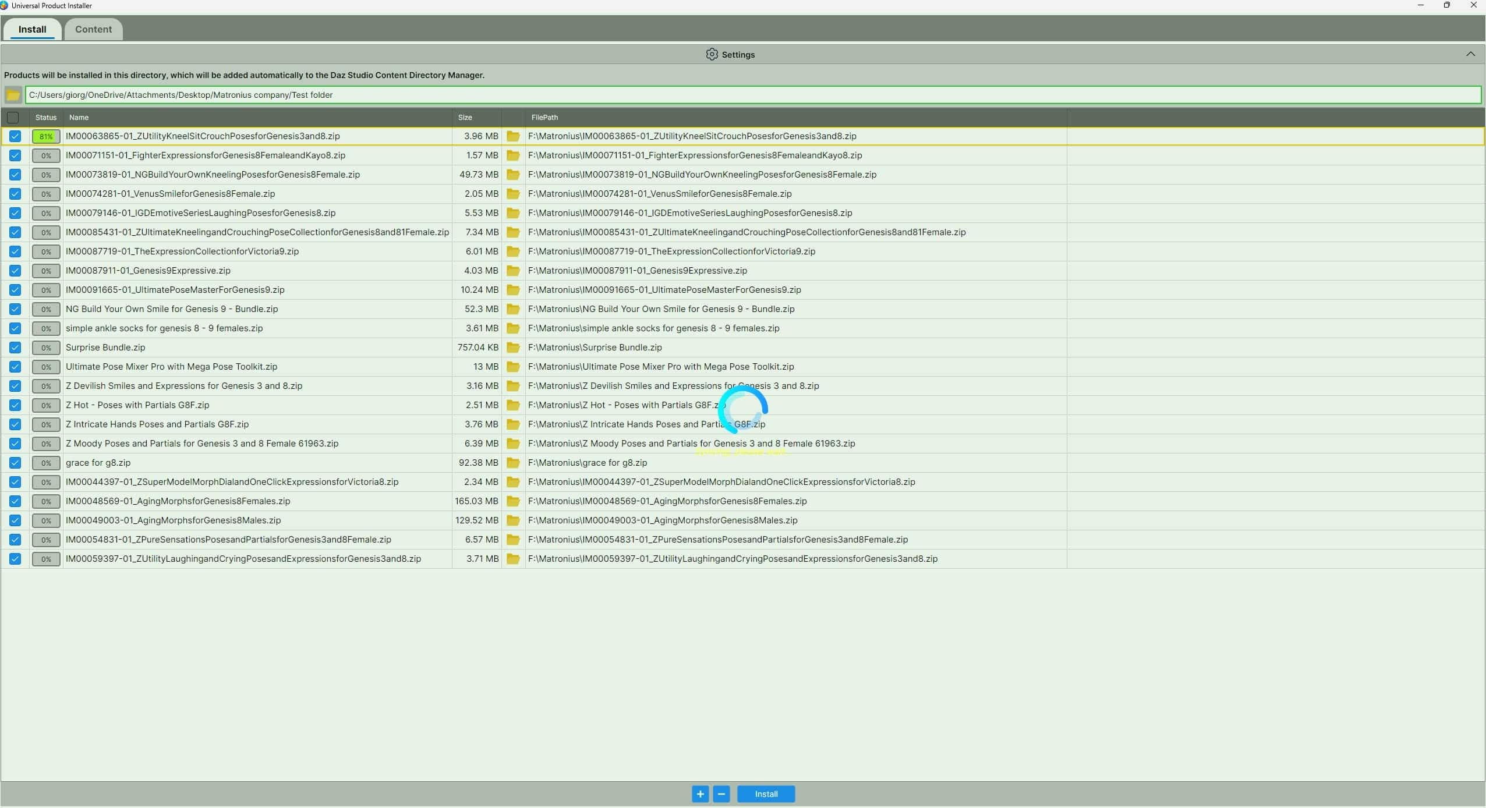Toggle the select-all checkbox in the header

[14, 118]
